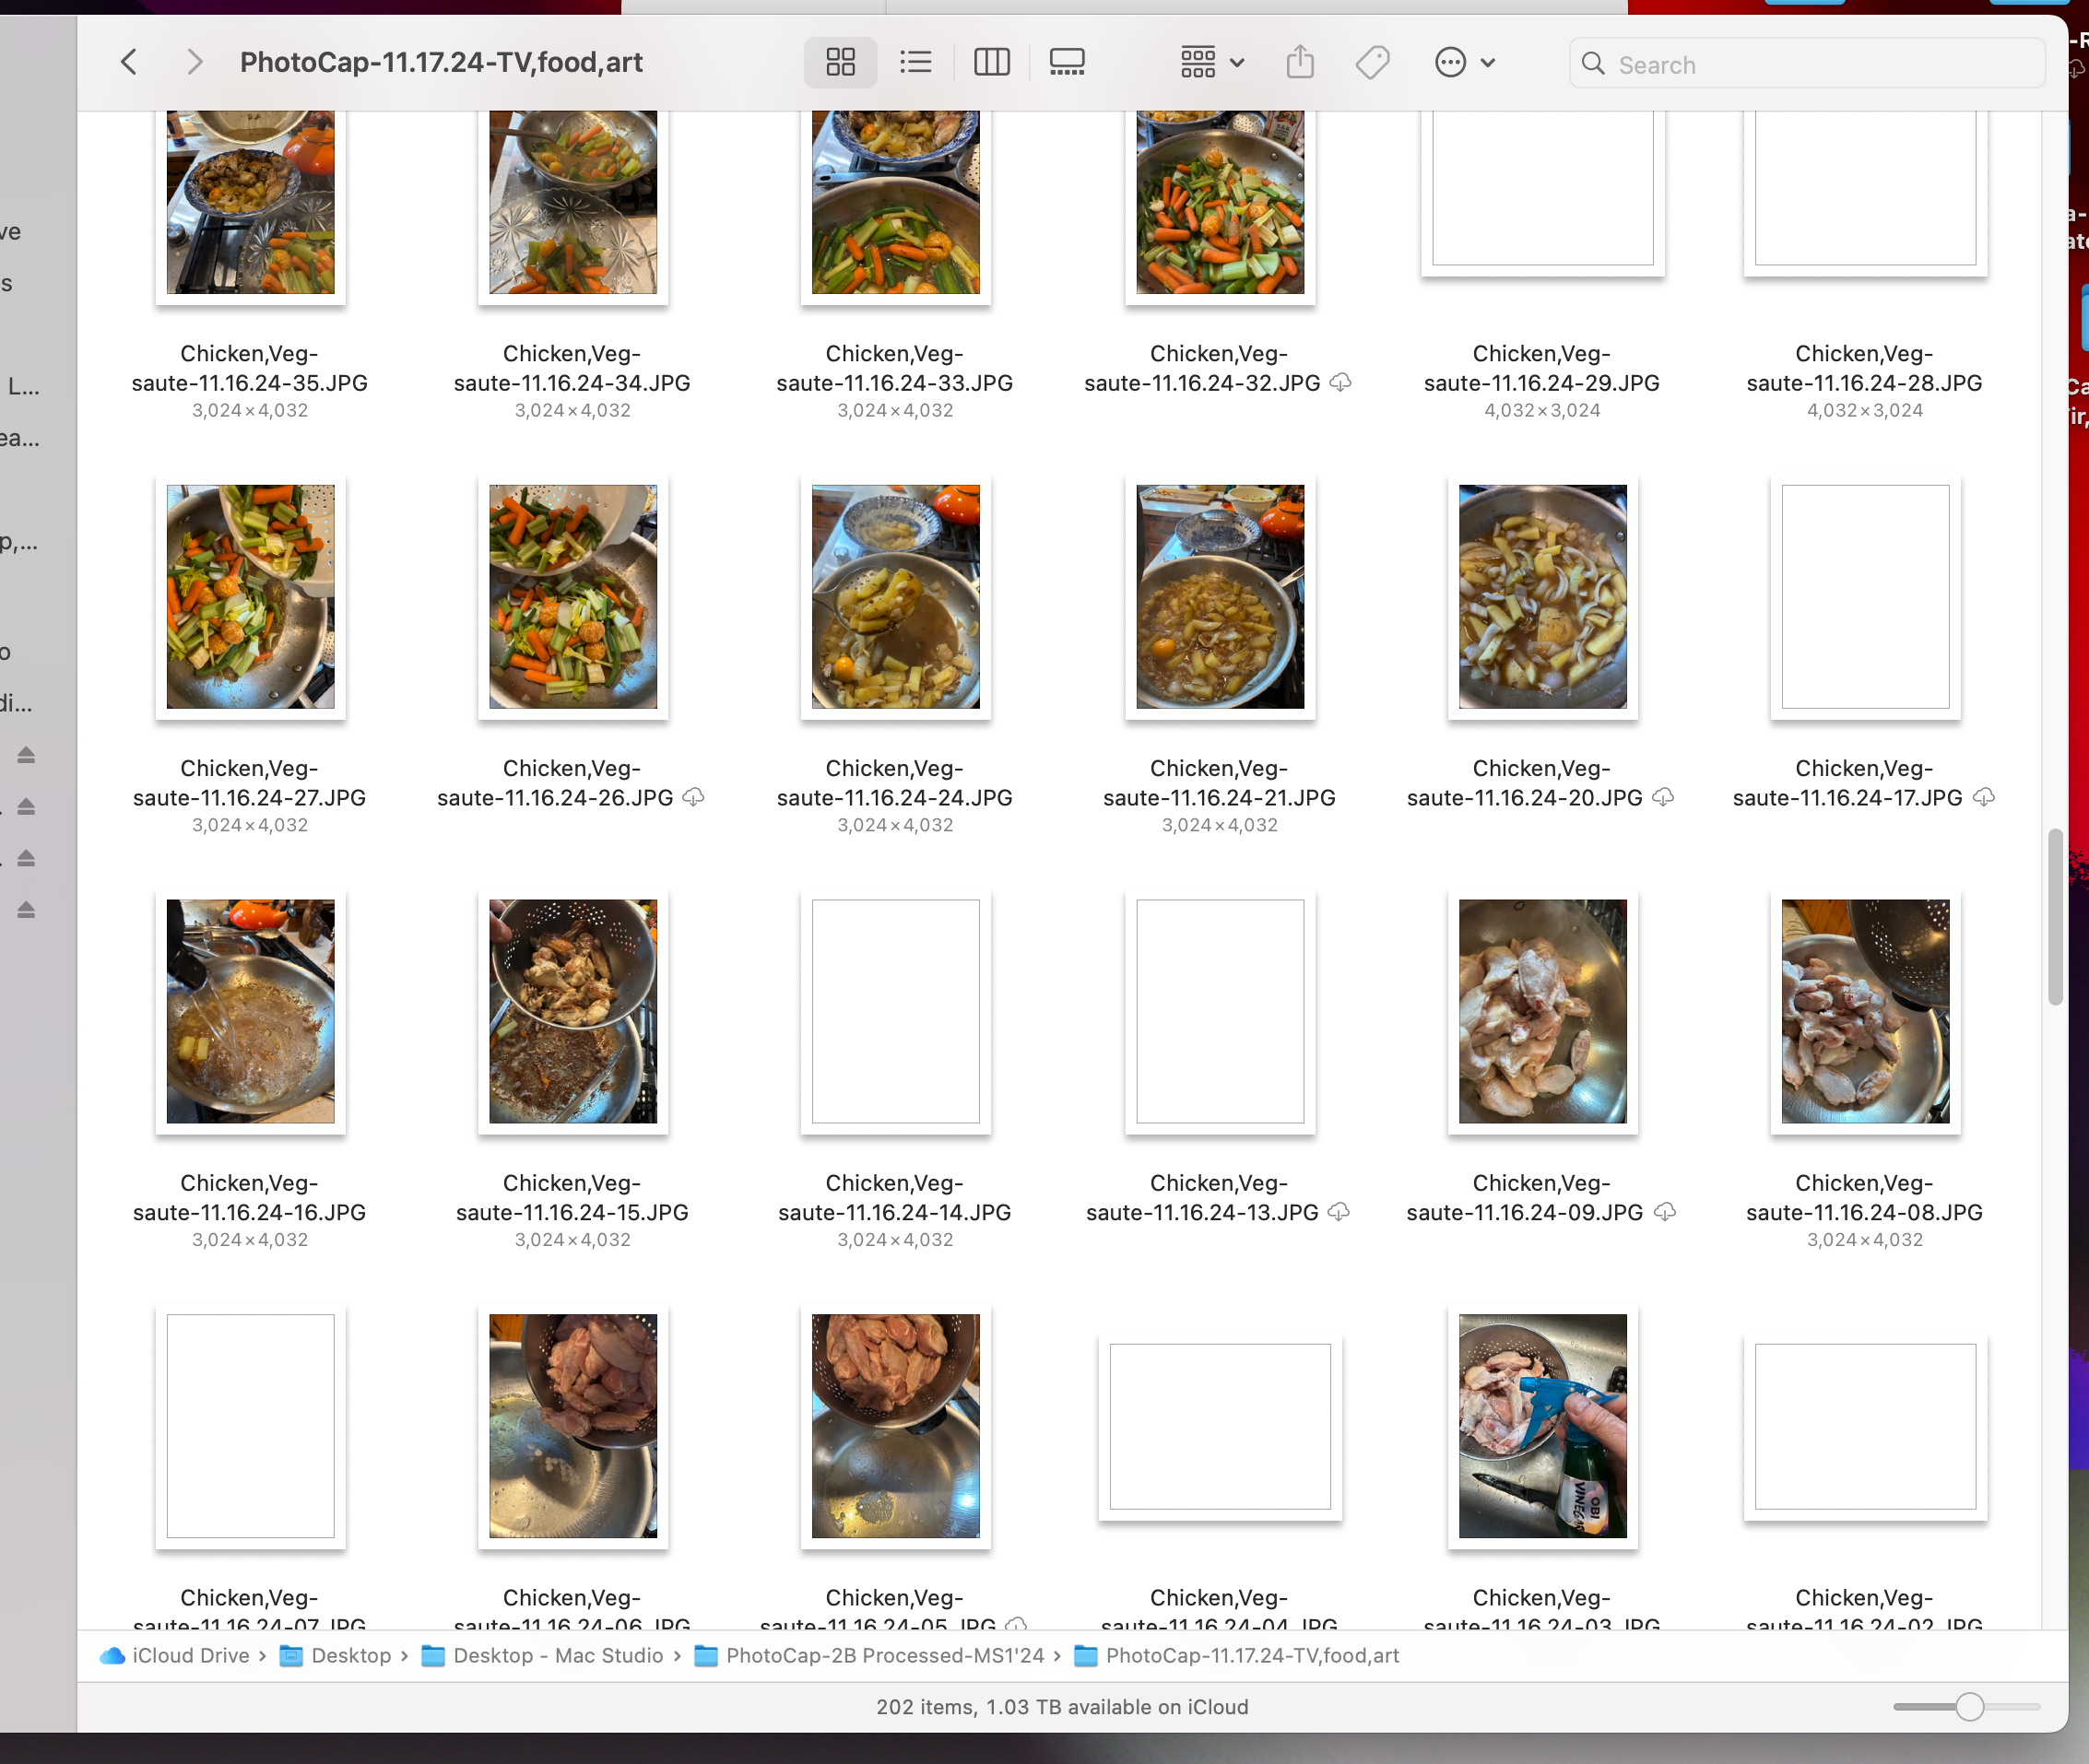Viewport: 2089px width, 1764px height.
Task: Open the Group By dropdown
Action: [x=1211, y=63]
